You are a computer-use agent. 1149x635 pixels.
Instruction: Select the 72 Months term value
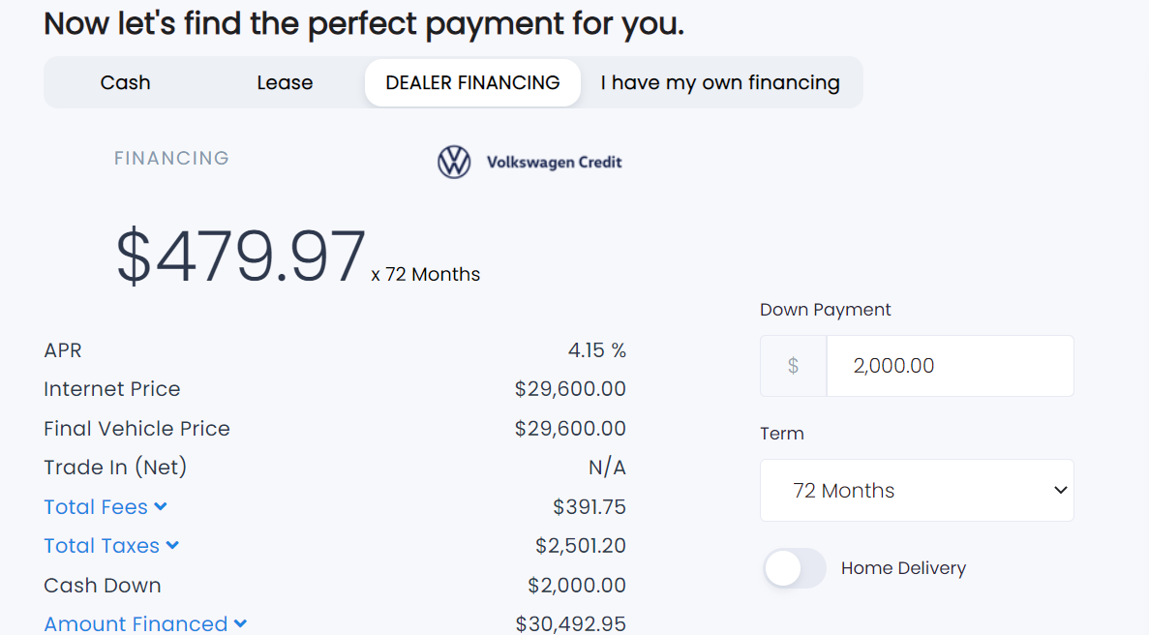click(x=843, y=490)
